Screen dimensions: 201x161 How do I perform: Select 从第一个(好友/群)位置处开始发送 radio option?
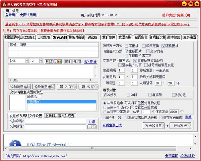(x=105, y=108)
